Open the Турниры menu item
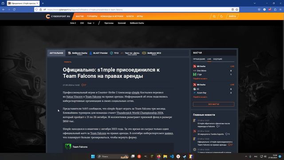284x160 pixels. coord(92,16)
